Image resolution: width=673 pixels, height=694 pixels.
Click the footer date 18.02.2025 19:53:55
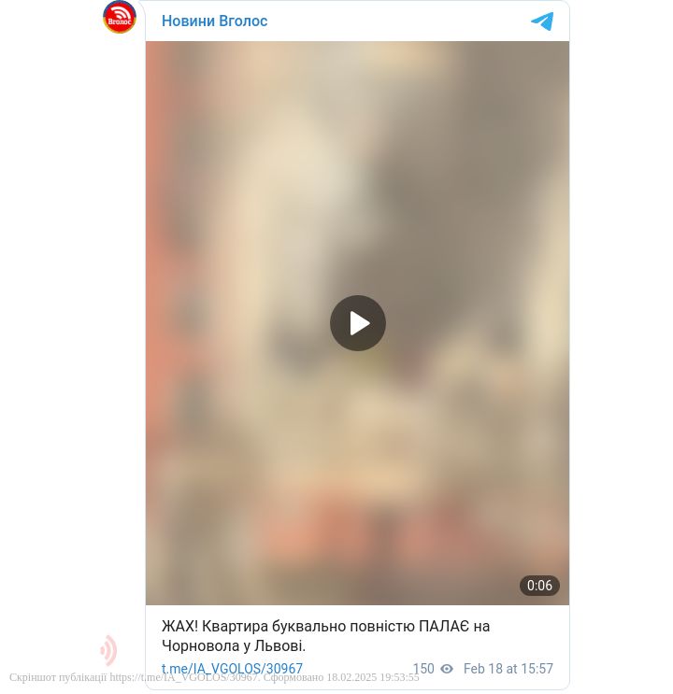pos(373,677)
